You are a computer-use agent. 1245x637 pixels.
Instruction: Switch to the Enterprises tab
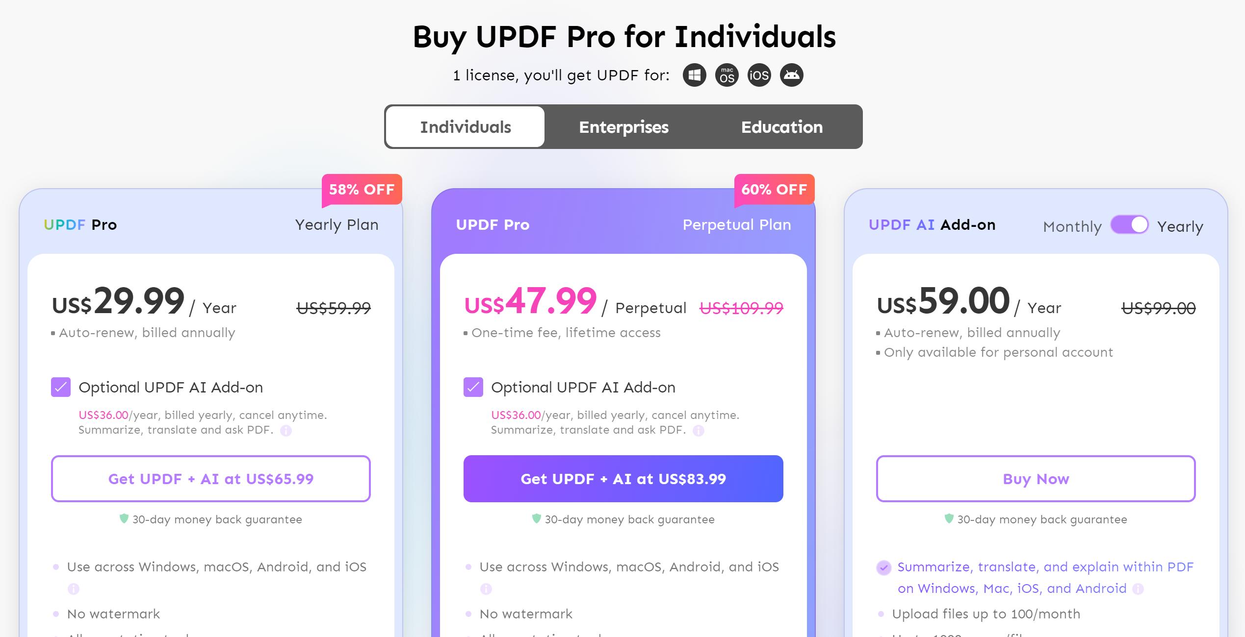(x=623, y=127)
